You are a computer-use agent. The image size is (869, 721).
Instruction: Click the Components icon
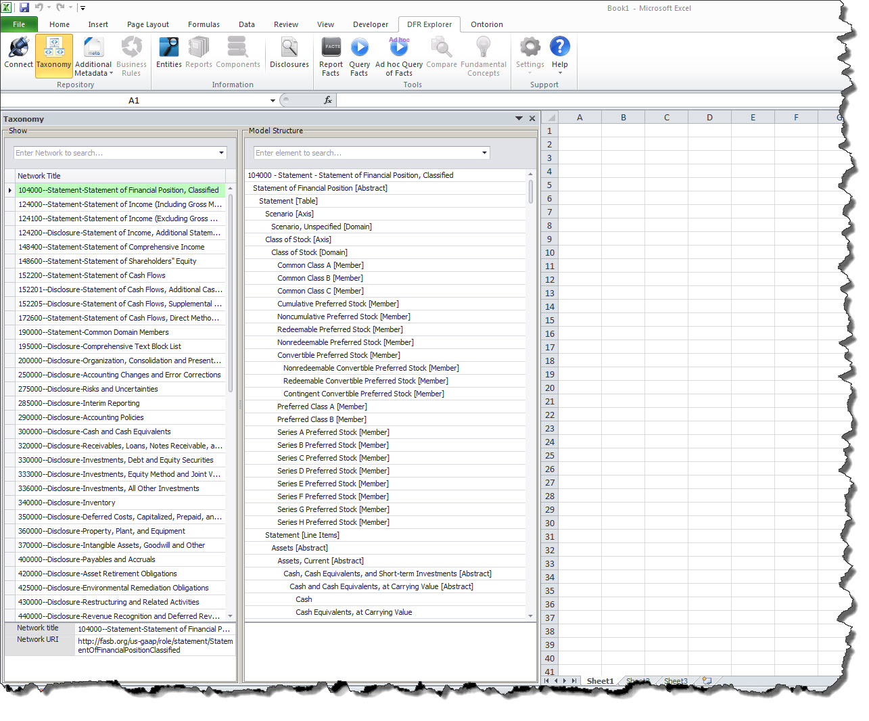237,47
